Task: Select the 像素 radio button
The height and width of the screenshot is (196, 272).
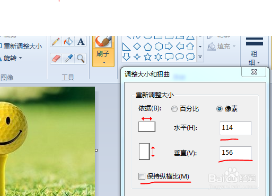Action: pyautogui.click(x=220, y=109)
